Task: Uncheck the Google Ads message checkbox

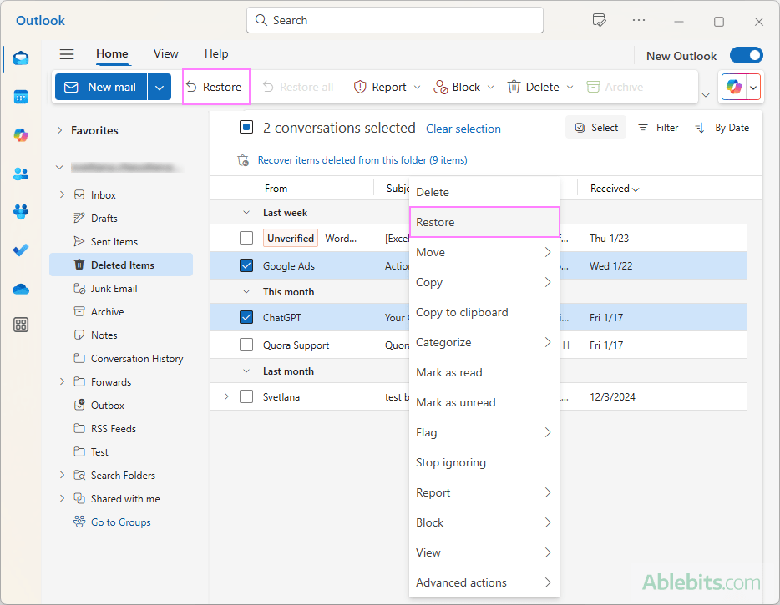Action: click(x=246, y=265)
